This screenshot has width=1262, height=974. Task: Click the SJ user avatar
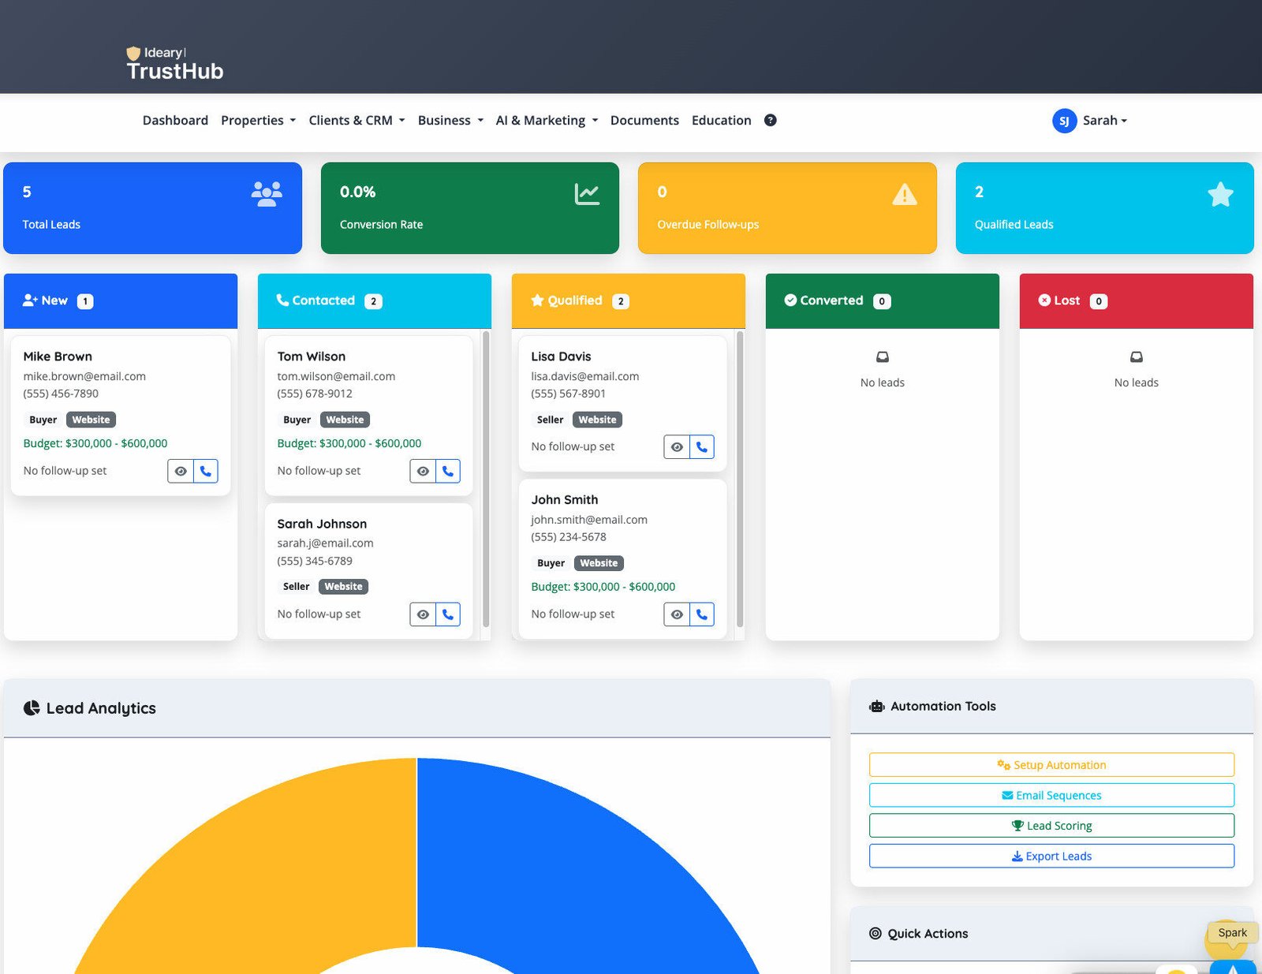pyautogui.click(x=1064, y=121)
